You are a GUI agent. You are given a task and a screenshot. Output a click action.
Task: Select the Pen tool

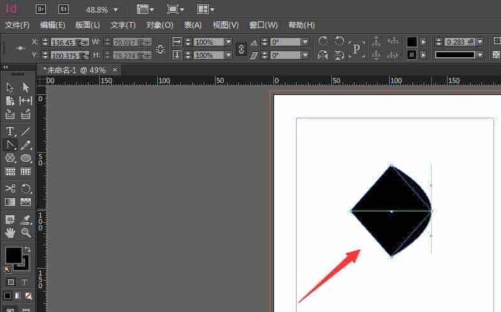(x=10, y=145)
